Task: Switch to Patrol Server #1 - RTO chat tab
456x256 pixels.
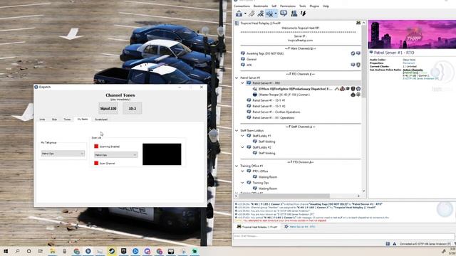Action: point(300,227)
